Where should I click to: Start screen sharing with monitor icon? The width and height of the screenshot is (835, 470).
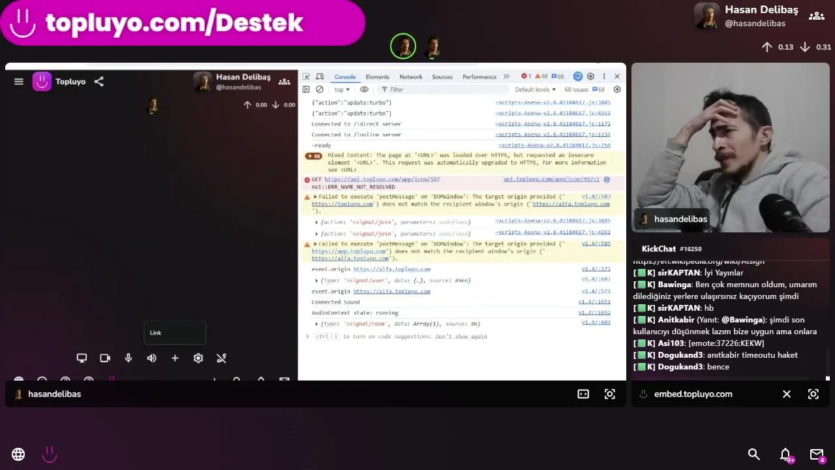[x=82, y=358]
